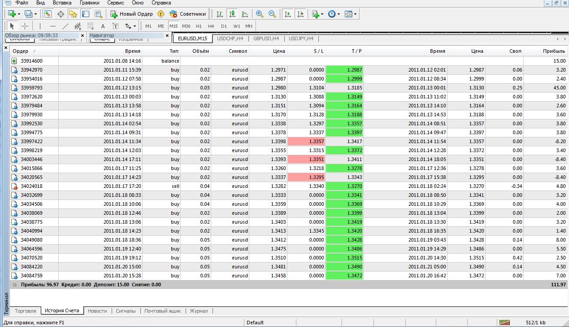Select the Fibonacci Retracement tool
The width and height of the screenshot is (569, 327).
pos(90,26)
